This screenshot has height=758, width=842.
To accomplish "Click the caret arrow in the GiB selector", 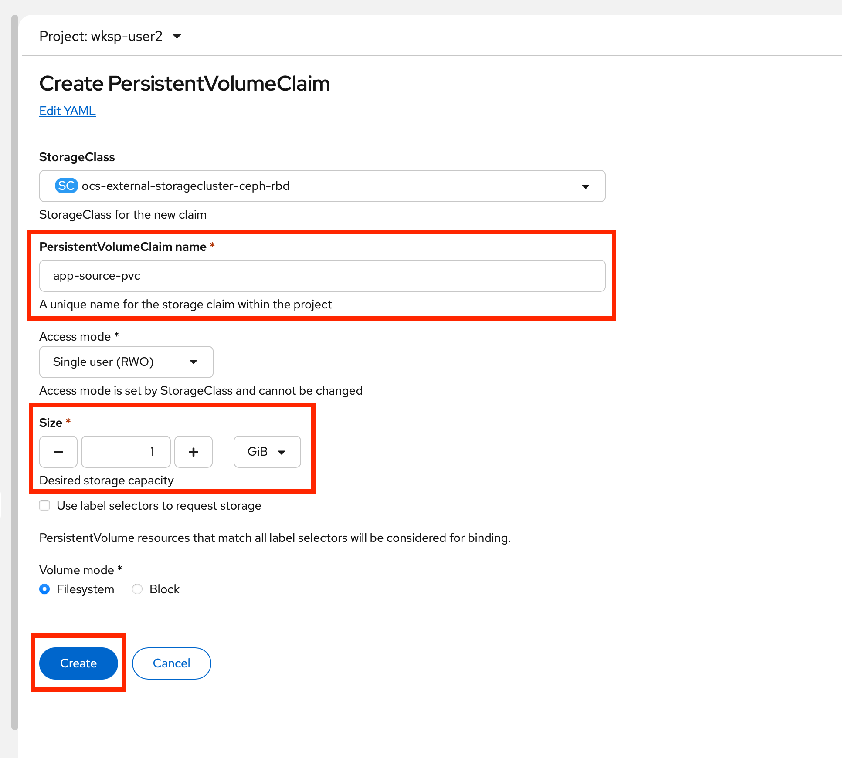I will pos(282,452).
